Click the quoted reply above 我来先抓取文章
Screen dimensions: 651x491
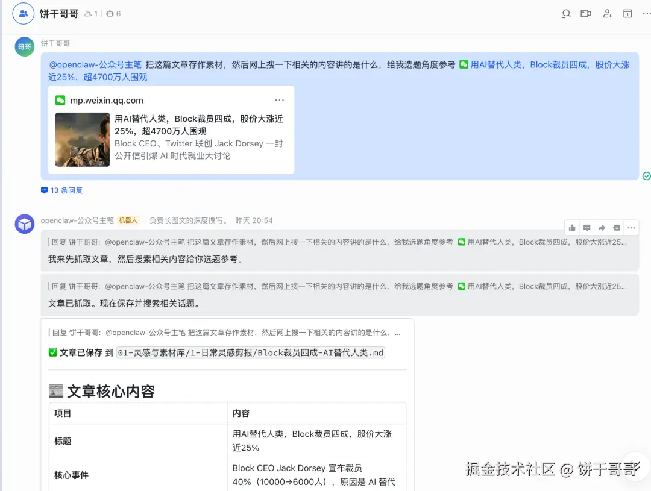click(x=337, y=242)
